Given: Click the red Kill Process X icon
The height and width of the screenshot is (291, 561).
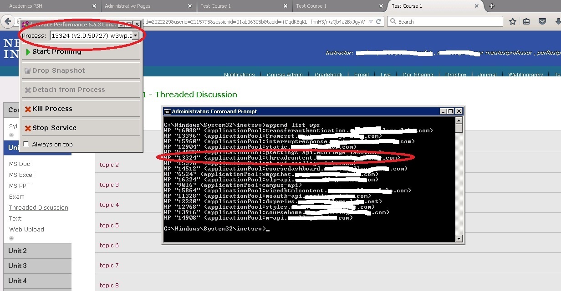Looking at the screenshot, I should coord(28,109).
